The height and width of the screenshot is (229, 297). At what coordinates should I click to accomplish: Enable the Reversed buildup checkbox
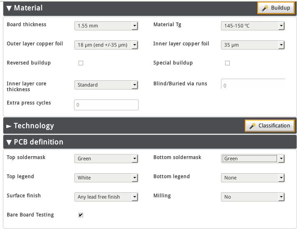pos(81,63)
